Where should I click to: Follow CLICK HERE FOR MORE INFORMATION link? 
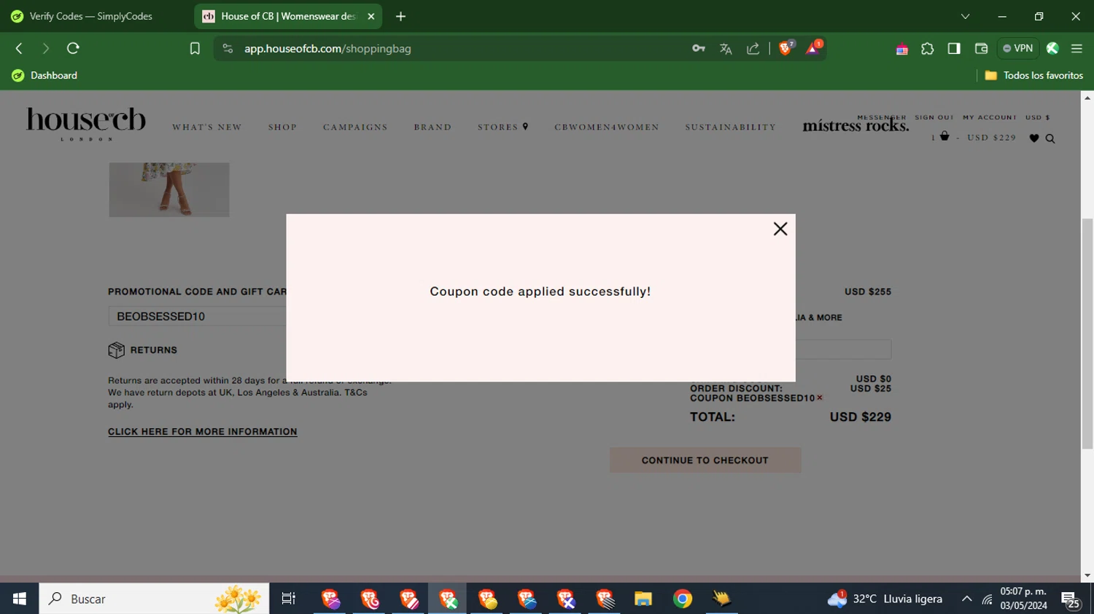(x=203, y=432)
